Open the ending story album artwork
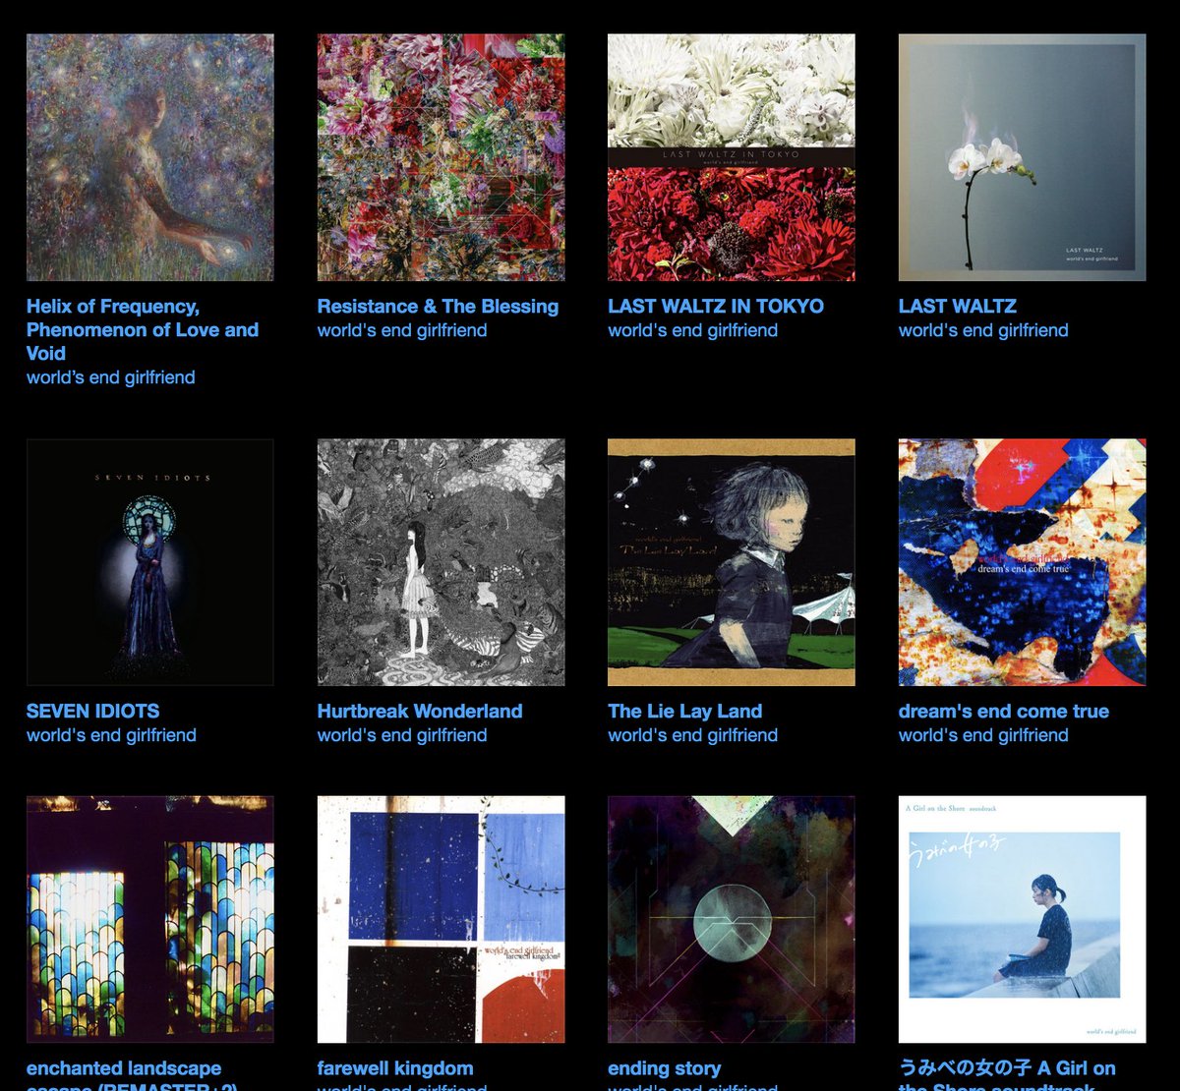This screenshot has height=1091, width=1180. (x=732, y=919)
